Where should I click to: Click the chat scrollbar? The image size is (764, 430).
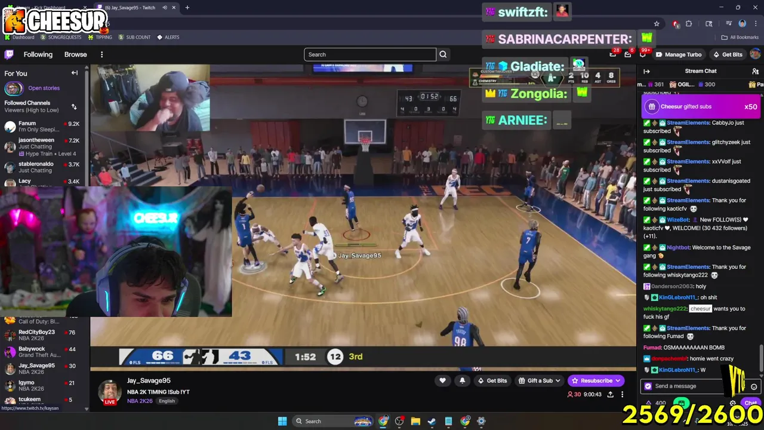(x=760, y=358)
